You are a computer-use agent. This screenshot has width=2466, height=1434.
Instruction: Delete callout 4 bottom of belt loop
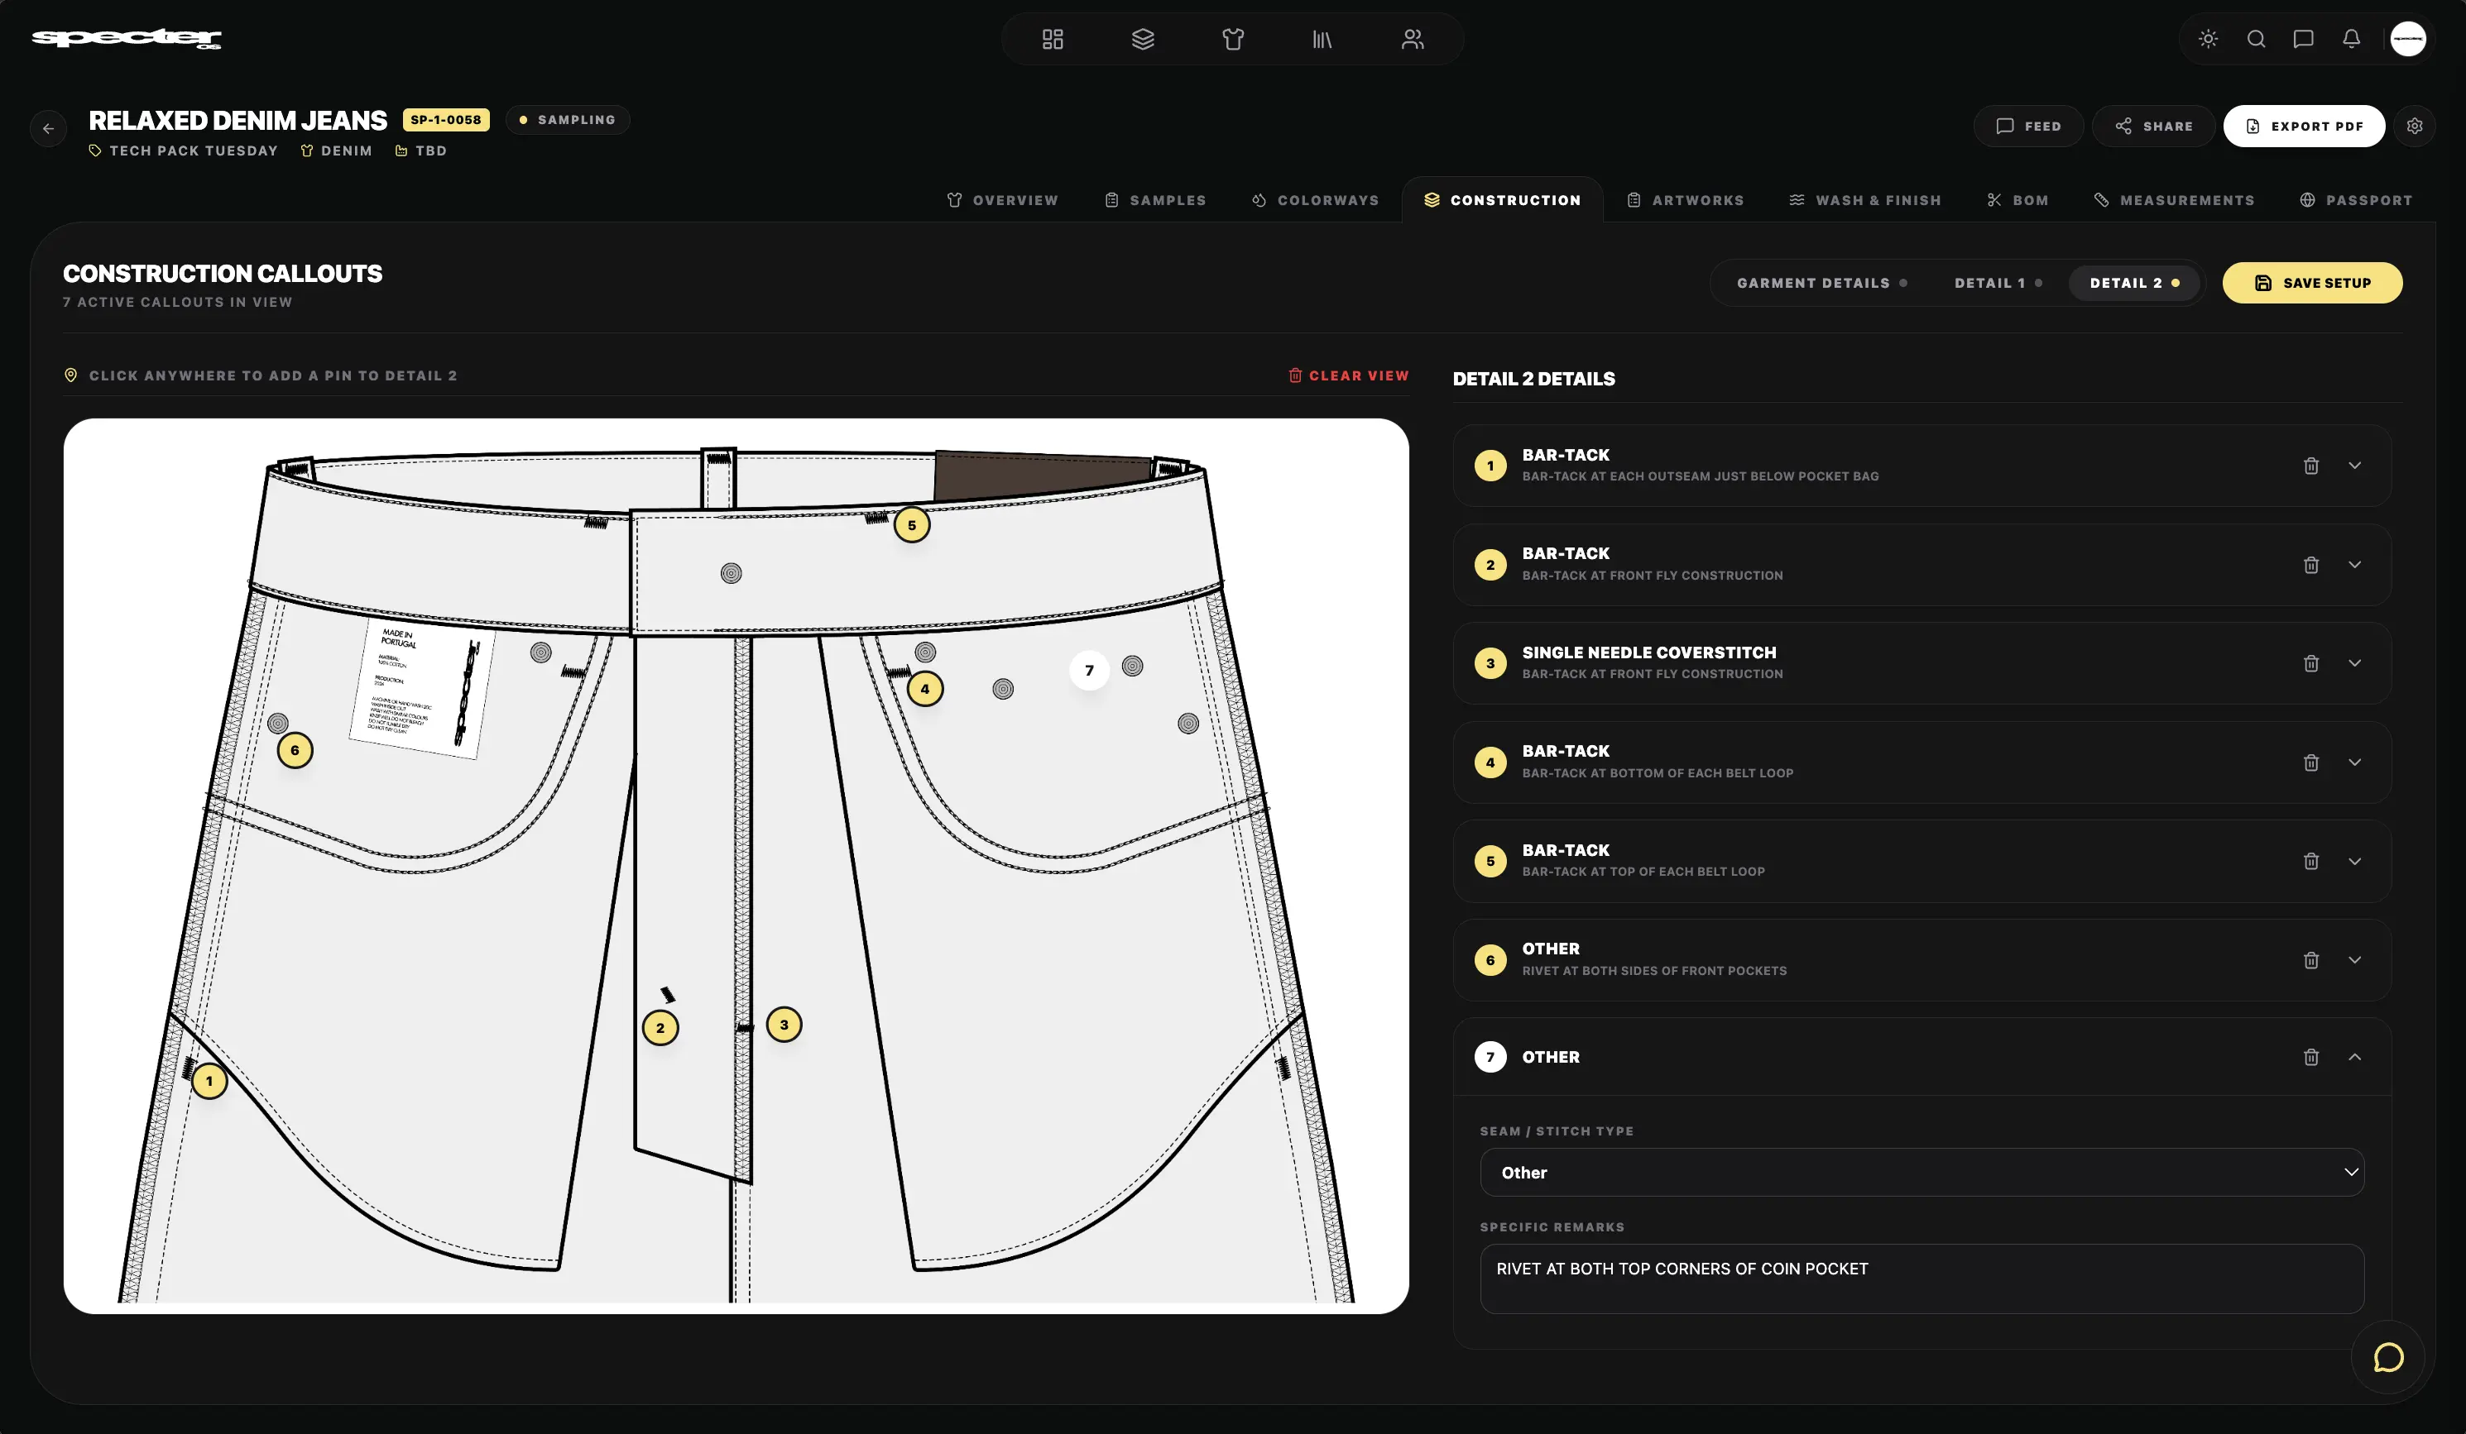click(x=2310, y=762)
